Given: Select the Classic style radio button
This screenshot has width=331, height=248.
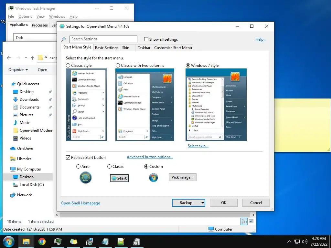Looking at the screenshot, I should pos(68,65).
